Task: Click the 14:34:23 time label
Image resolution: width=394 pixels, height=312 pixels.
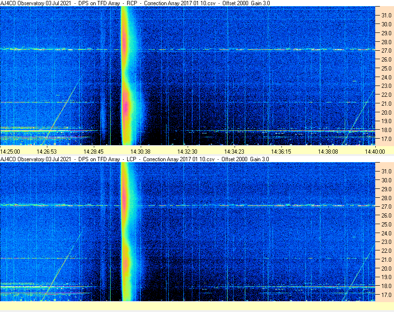Action: point(234,152)
